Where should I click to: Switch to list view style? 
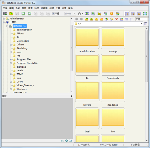(x=131, y=19)
